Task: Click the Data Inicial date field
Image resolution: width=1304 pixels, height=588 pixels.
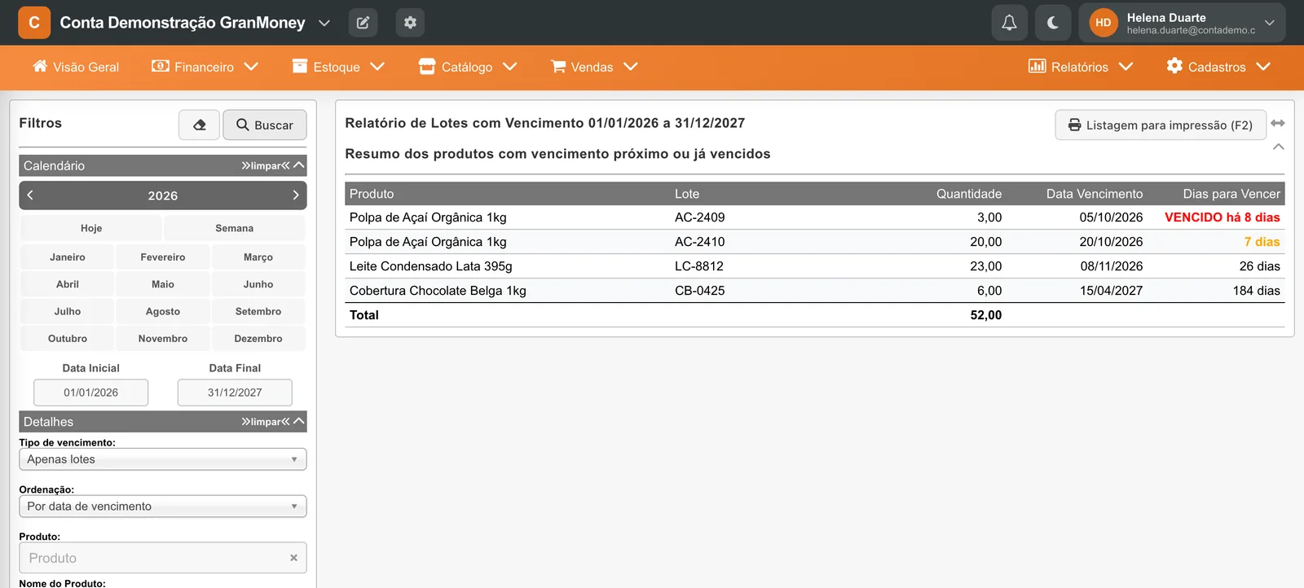Action: click(91, 393)
